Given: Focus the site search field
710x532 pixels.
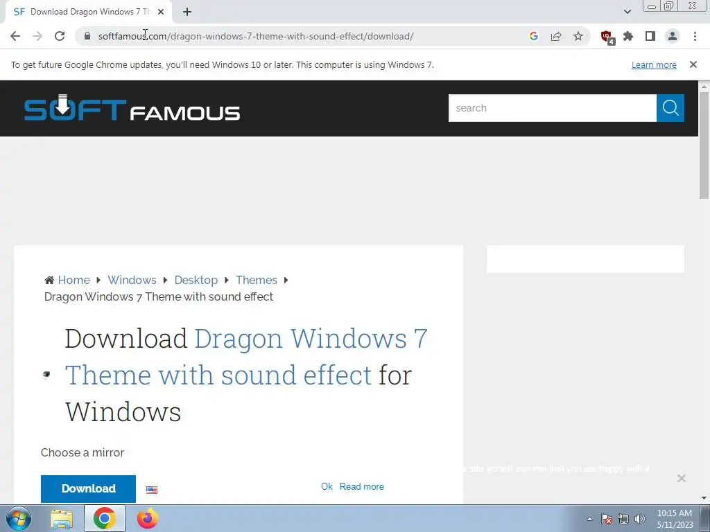Looking at the screenshot, I should tap(552, 108).
